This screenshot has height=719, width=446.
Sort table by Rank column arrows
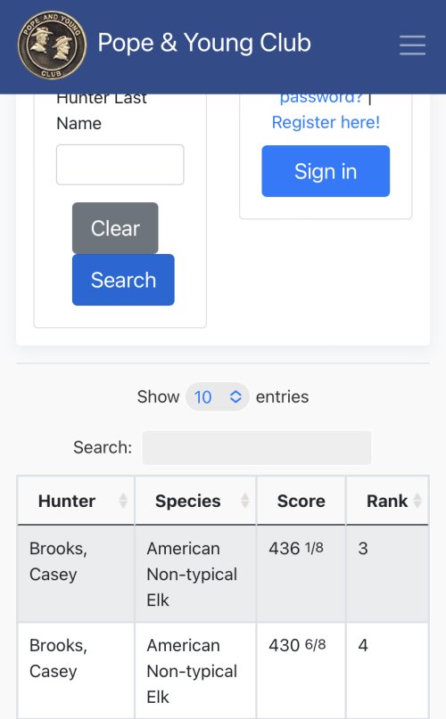coord(417,501)
